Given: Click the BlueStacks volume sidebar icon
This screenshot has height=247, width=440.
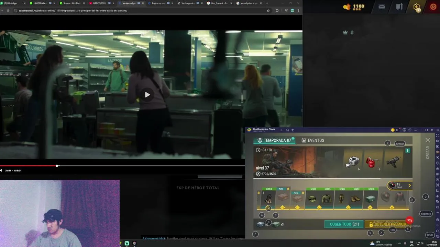Looking at the screenshot, I should [437, 141].
